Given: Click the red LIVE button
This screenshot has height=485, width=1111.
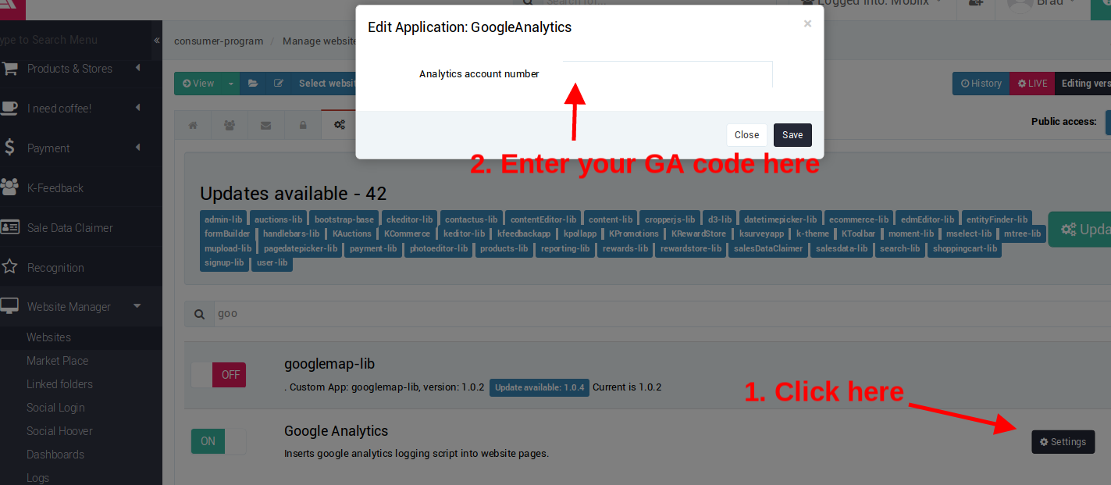Looking at the screenshot, I should coord(1031,84).
